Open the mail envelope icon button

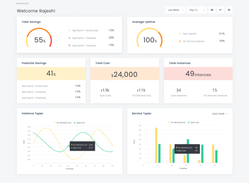point(212,10)
